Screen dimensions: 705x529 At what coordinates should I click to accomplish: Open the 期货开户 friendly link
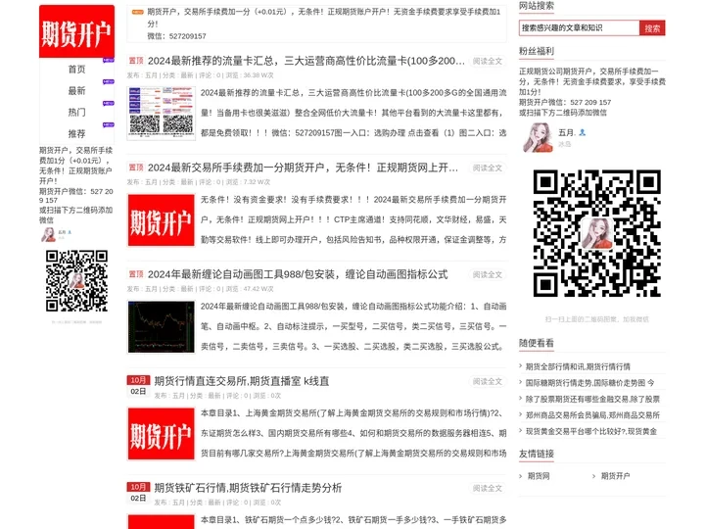[x=615, y=476]
